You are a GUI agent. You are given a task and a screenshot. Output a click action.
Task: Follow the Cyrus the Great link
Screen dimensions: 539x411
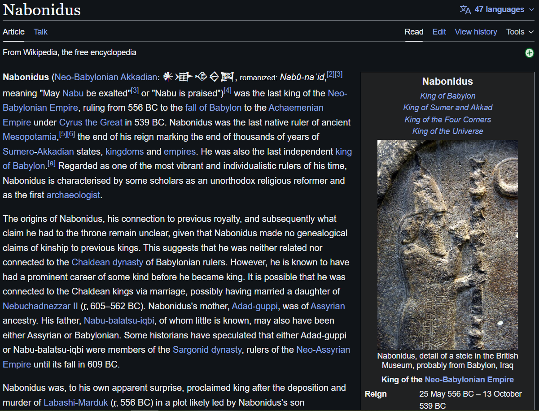91,122
